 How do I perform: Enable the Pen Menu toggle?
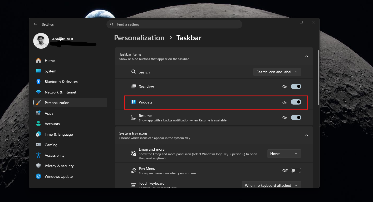(x=296, y=171)
